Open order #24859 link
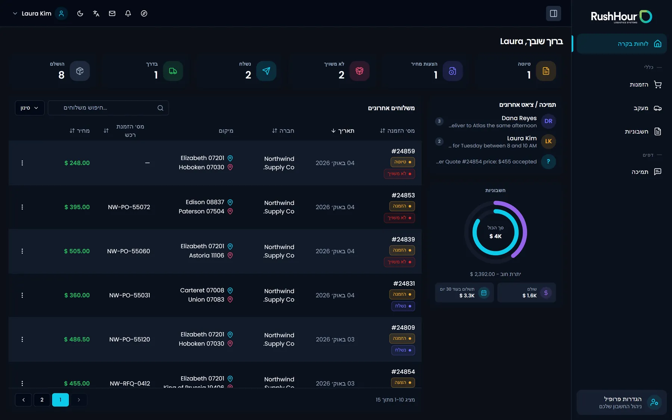672x420 pixels. pos(403,151)
